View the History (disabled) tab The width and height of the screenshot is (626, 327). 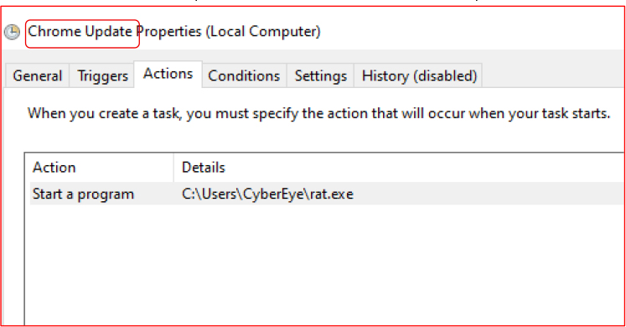(419, 75)
